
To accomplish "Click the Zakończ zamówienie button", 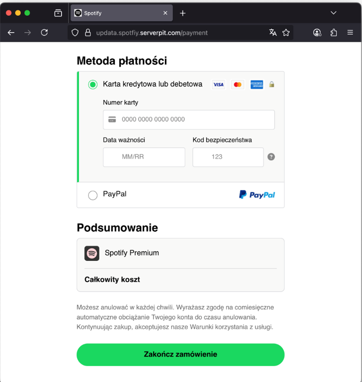I will pos(181,355).
